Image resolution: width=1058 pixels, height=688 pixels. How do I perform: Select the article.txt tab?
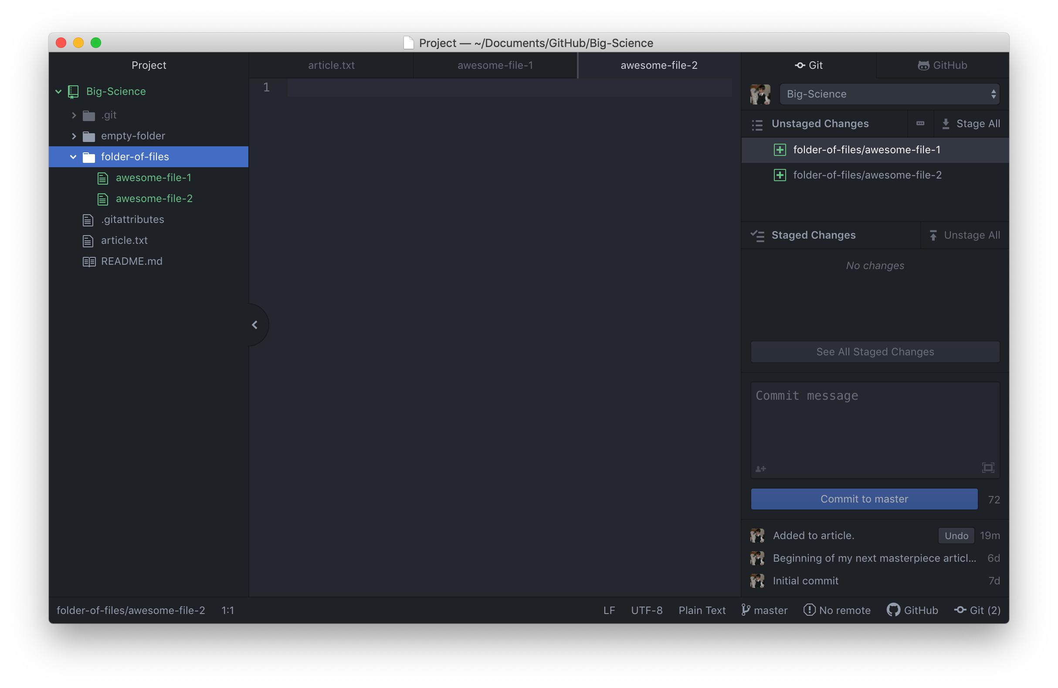330,65
